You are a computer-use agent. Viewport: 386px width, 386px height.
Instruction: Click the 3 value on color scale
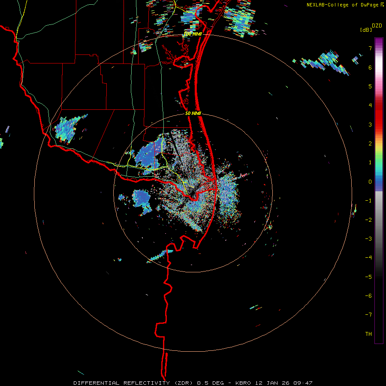click(370, 124)
